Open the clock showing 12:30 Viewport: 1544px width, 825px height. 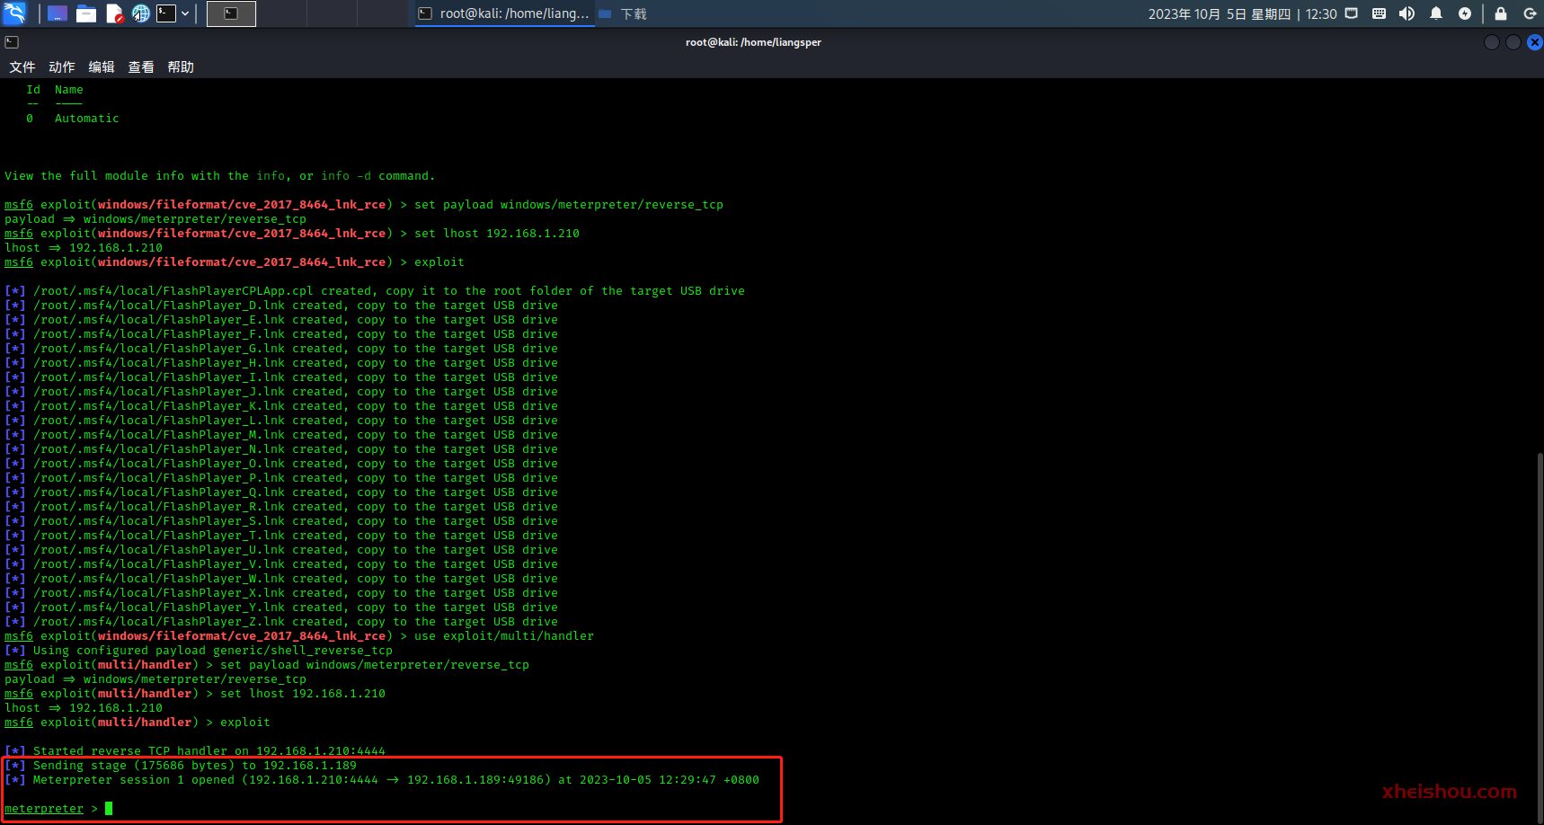(1242, 13)
